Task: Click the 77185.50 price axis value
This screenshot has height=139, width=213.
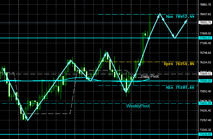Action: [x=205, y=43]
